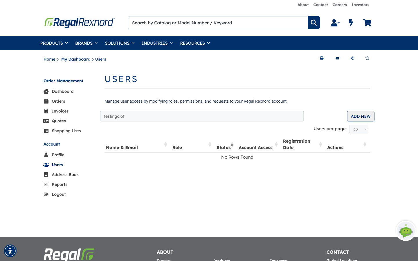Image resolution: width=418 pixels, height=261 pixels.
Task: Open the shopping cart
Action: click(x=367, y=23)
